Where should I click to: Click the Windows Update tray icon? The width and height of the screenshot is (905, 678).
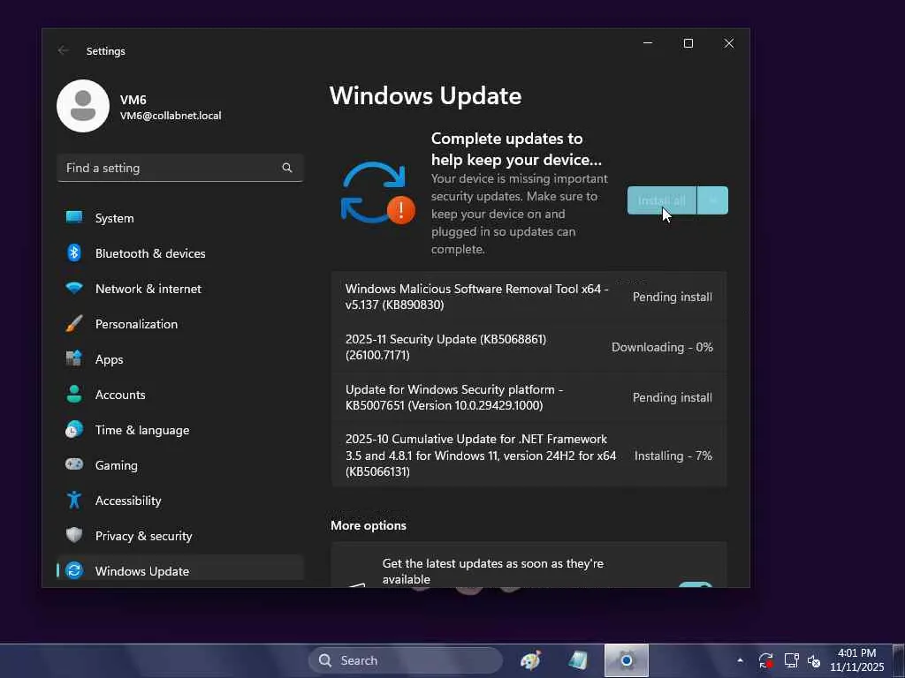(x=766, y=660)
